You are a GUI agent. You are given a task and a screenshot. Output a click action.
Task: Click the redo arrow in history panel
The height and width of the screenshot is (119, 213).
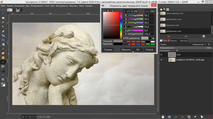click(186, 36)
